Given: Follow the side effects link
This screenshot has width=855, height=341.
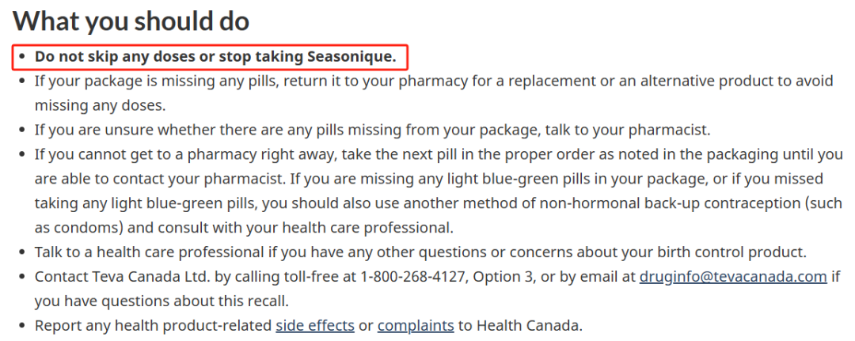Looking at the screenshot, I should [315, 326].
